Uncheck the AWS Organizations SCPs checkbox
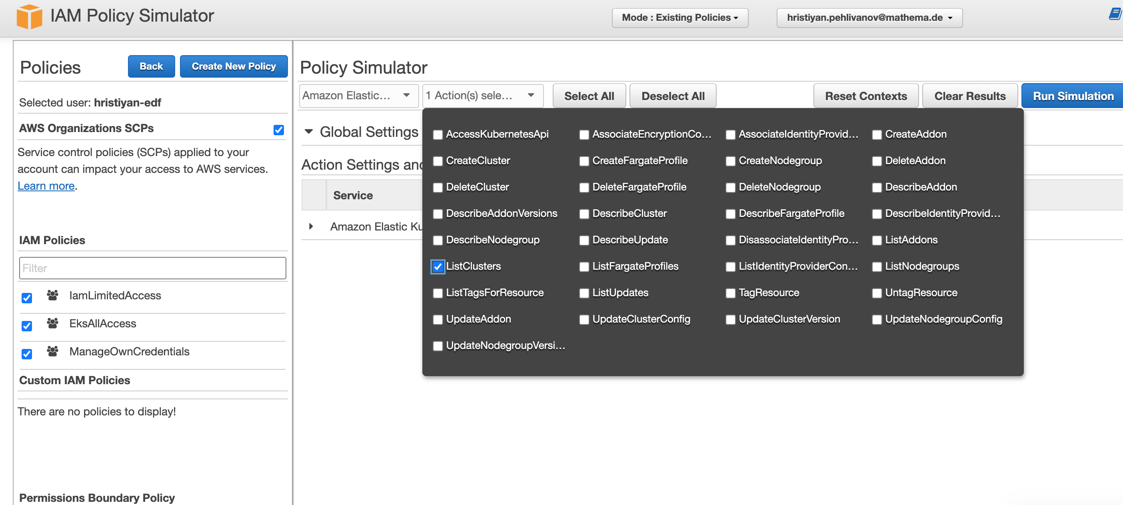The height and width of the screenshot is (505, 1123). pos(278,130)
